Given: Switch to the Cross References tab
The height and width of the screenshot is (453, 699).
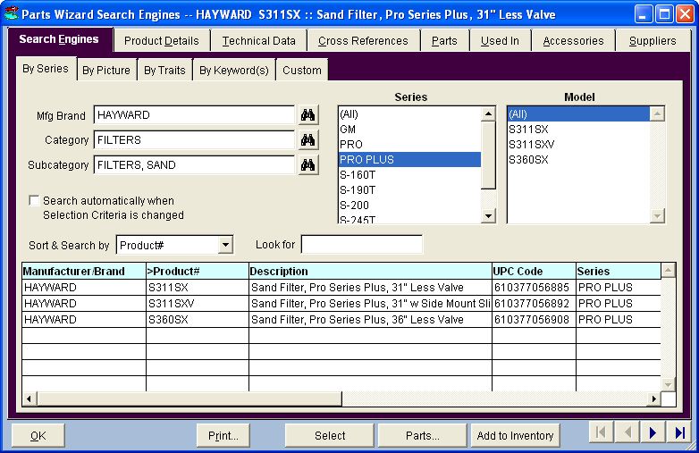Looking at the screenshot, I should [363, 41].
